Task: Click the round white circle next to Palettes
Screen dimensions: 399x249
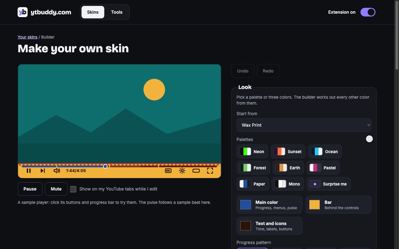Action: [369, 139]
